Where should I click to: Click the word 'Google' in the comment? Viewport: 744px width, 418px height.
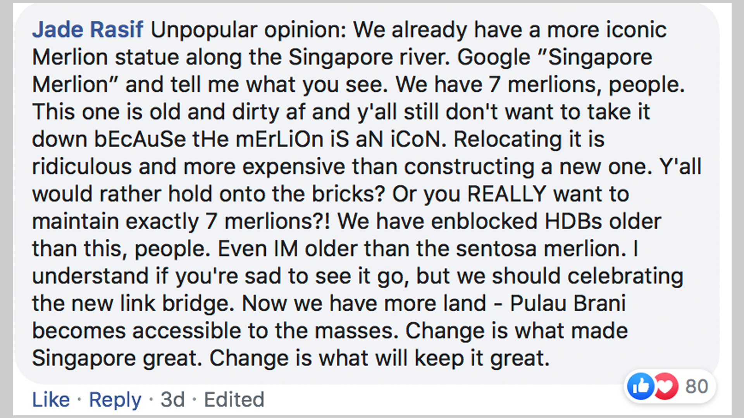point(493,57)
